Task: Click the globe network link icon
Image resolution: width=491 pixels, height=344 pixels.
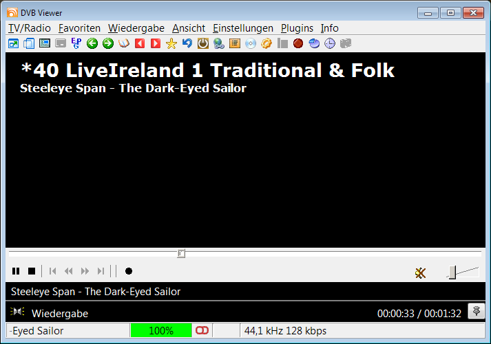Action: [x=219, y=43]
